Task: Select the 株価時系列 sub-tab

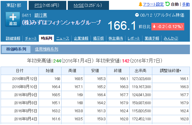Action: 16,49
